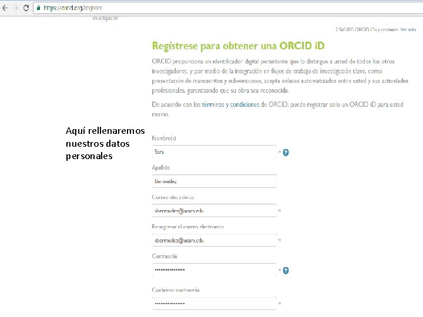Focus the orcid.org/register address bar
The width and height of the screenshot is (423, 317).
click(x=228, y=8)
